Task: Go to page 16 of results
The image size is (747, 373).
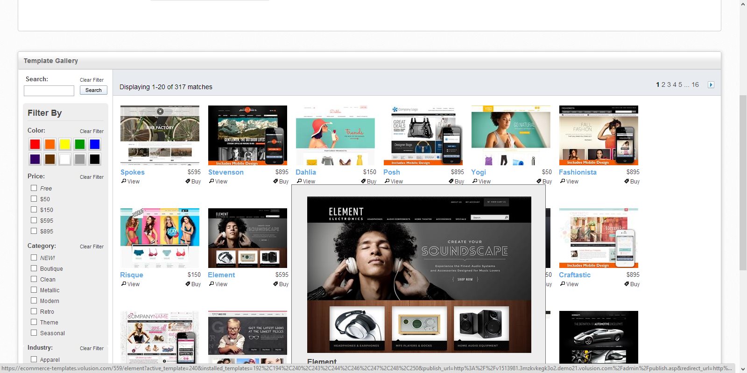Action: click(x=695, y=84)
